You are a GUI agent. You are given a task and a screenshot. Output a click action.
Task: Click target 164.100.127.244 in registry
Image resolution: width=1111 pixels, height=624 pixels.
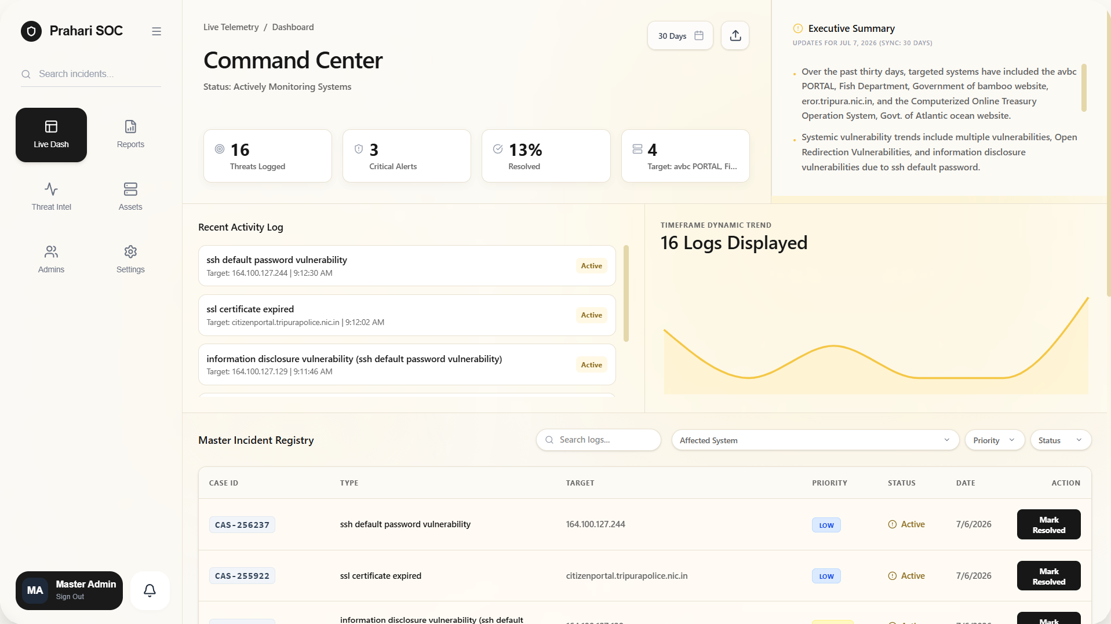pos(595,524)
